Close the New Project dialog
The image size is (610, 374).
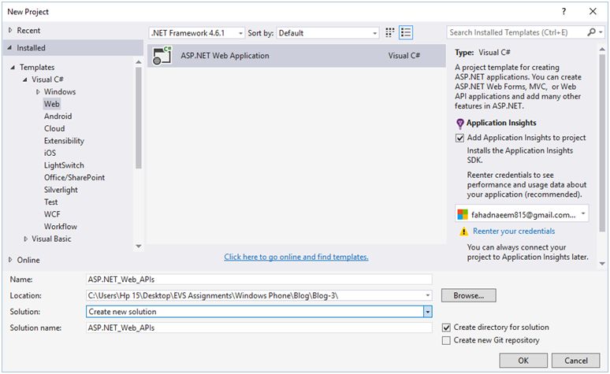click(593, 12)
